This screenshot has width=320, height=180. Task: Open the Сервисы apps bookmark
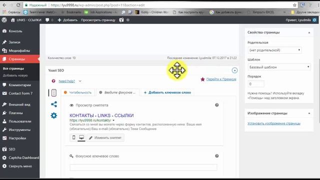[x=11, y=12]
